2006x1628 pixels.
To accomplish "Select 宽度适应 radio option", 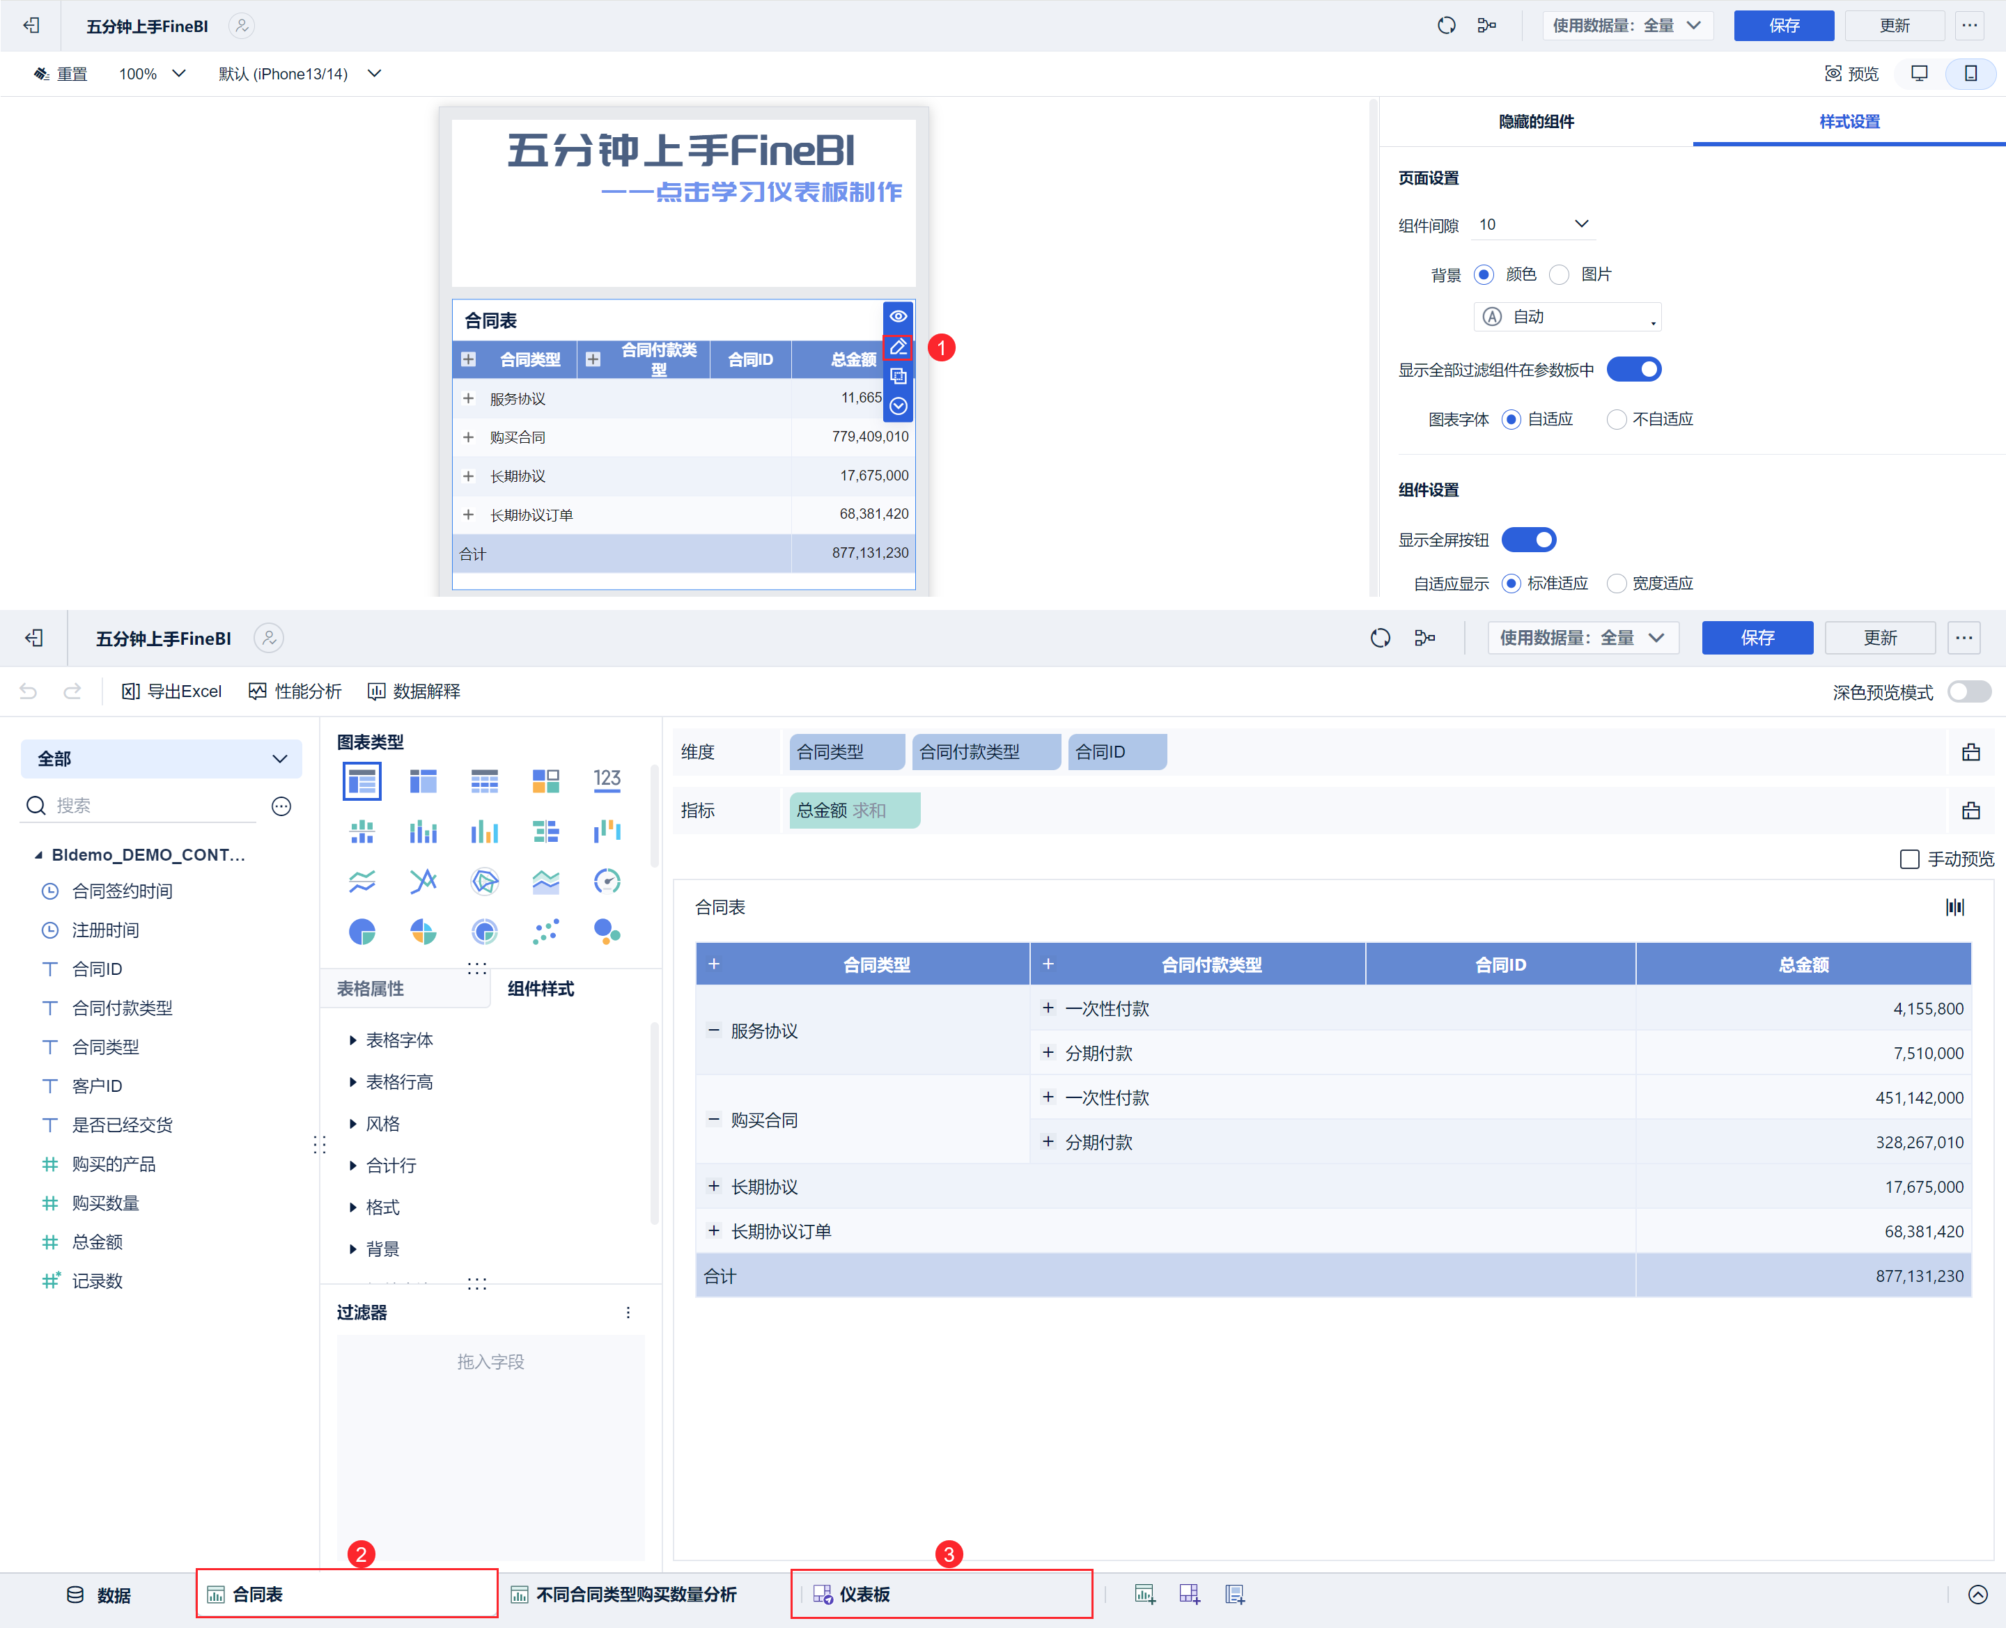I will coord(1616,584).
